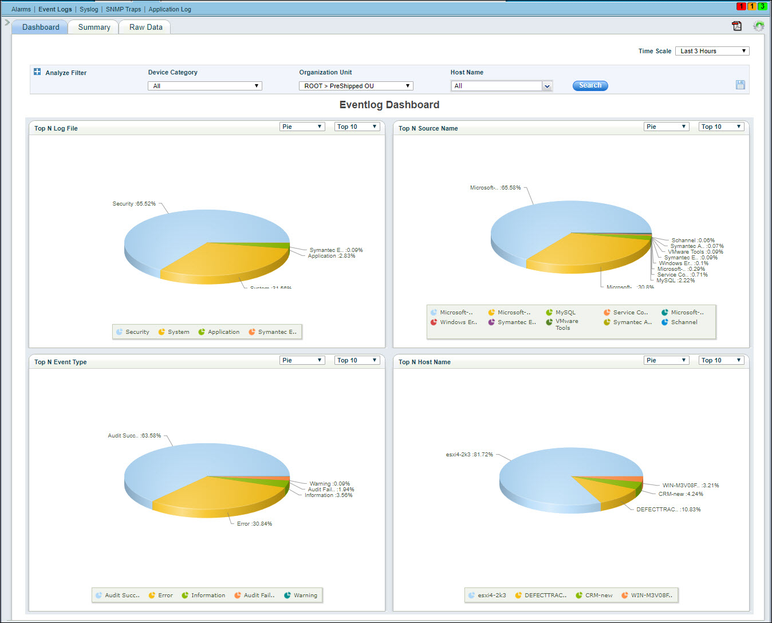The height and width of the screenshot is (623, 772).
Task: Click the green alarm count indicator
Action: pyautogui.click(x=762, y=6)
